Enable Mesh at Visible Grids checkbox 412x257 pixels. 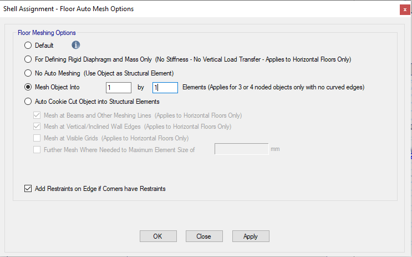pyautogui.click(x=37, y=138)
